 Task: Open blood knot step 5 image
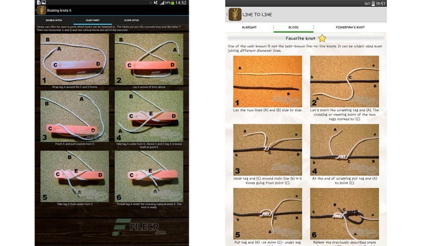click(x=267, y=214)
